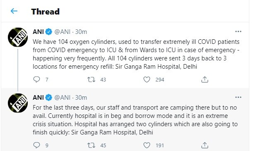Open tweet text about camping staff
This screenshot has height=151, width=258.
135,120
